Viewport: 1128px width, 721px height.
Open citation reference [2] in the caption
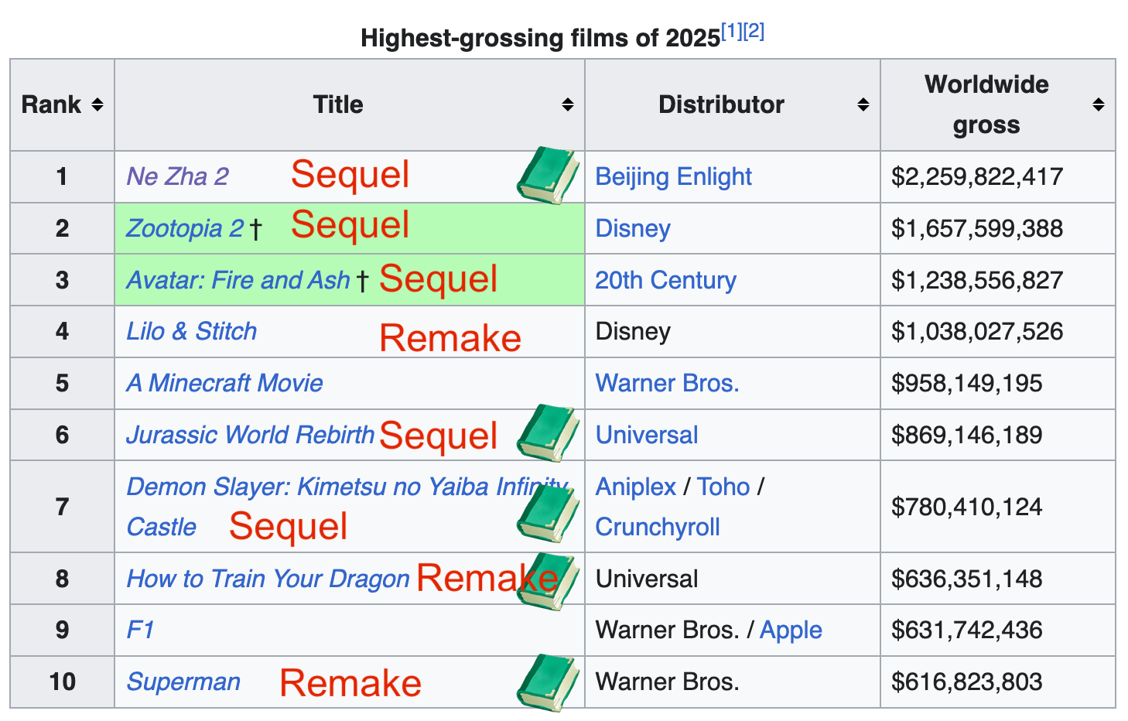coord(754,32)
